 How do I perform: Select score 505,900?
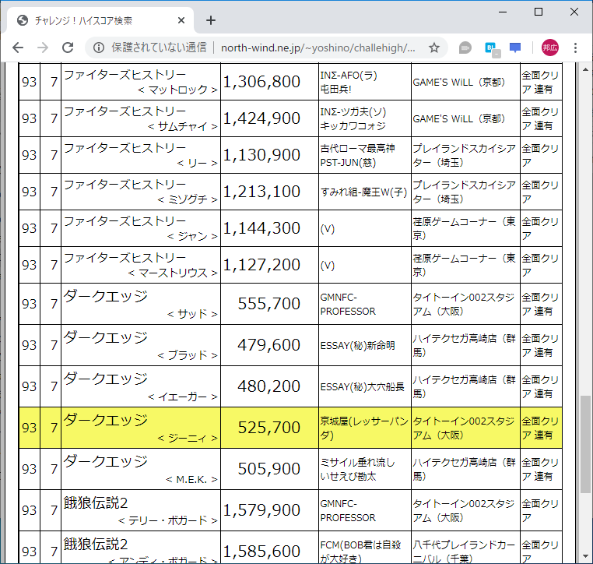click(x=269, y=469)
